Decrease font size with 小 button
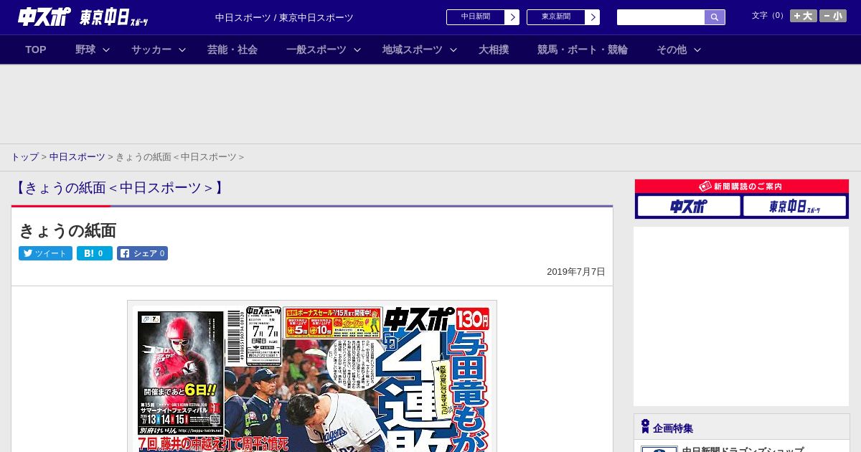The height and width of the screenshot is (452, 861). pos(833,16)
